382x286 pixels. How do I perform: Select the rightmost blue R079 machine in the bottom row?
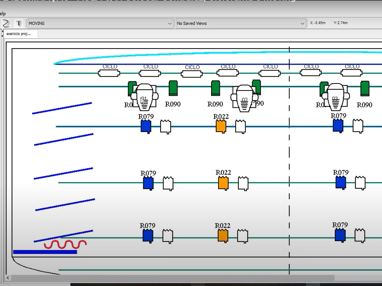(340, 235)
